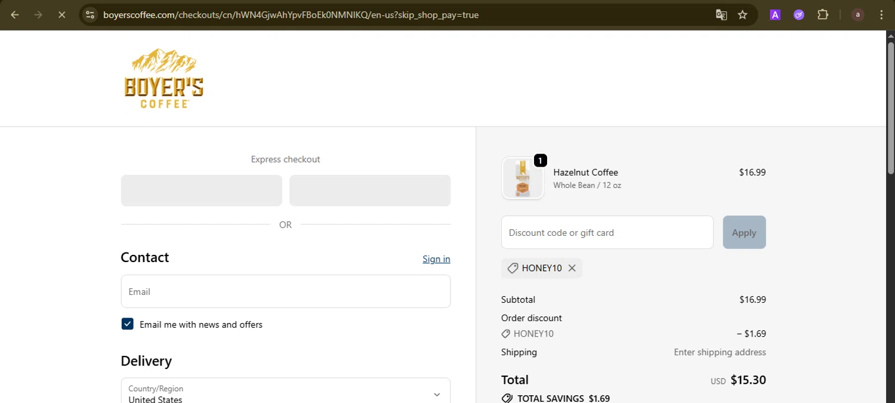This screenshot has height=403, width=895.
Task: Open the browser profile avatar
Action: [x=858, y=15]
